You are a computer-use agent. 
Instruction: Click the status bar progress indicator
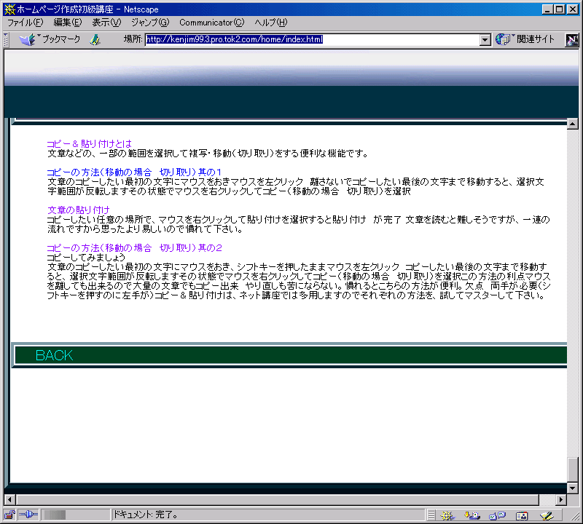pyautogui.click(x=76, y=515)
